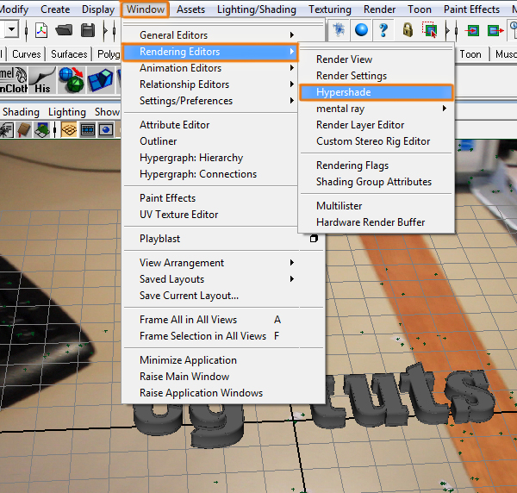Save the scene using the floppy disk icon
Screen dimensions: 517x493
coord(88,31)
